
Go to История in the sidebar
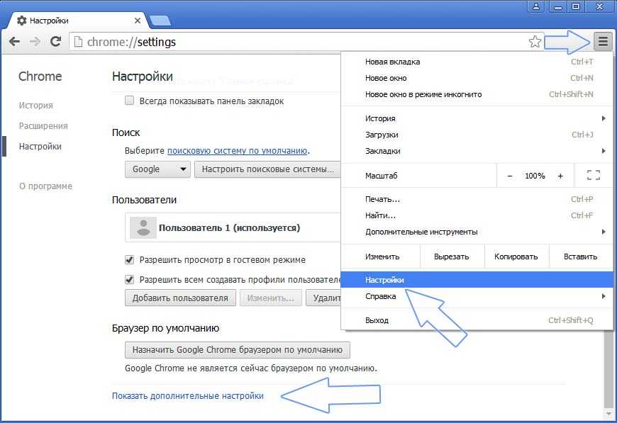pos(35,106)
